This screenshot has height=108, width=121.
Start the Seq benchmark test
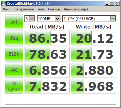pyautogui.click(x=14, y=38)
